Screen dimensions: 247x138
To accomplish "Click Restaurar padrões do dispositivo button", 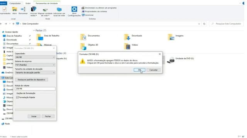I will pyautogui.click(x=31, y=80).
